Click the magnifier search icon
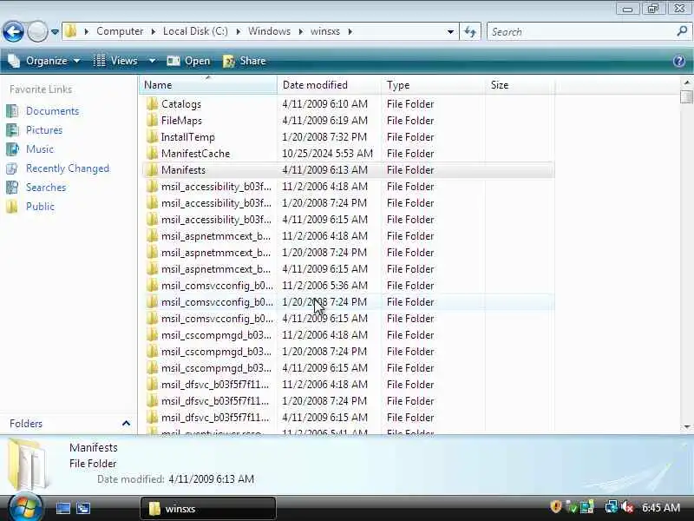 (x=682, y=31)
